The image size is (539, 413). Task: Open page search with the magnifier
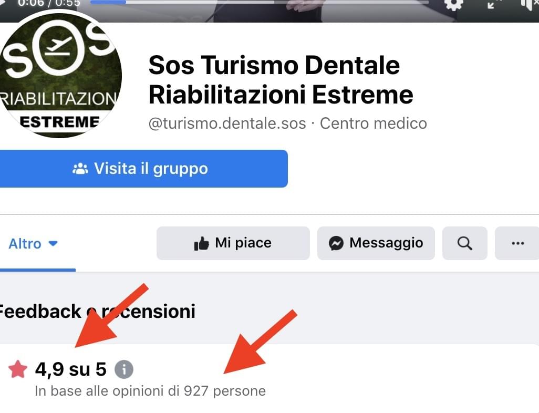(465, 243)
